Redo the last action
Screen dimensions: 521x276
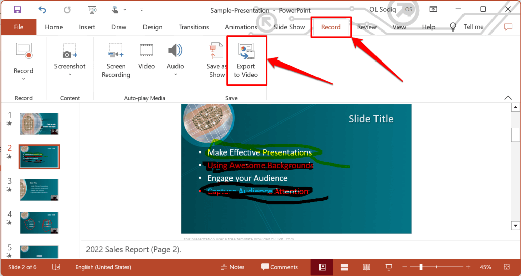(67, 10)
